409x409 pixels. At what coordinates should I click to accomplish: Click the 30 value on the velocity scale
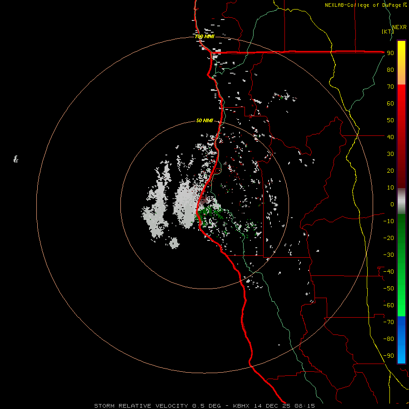[390, 154]
